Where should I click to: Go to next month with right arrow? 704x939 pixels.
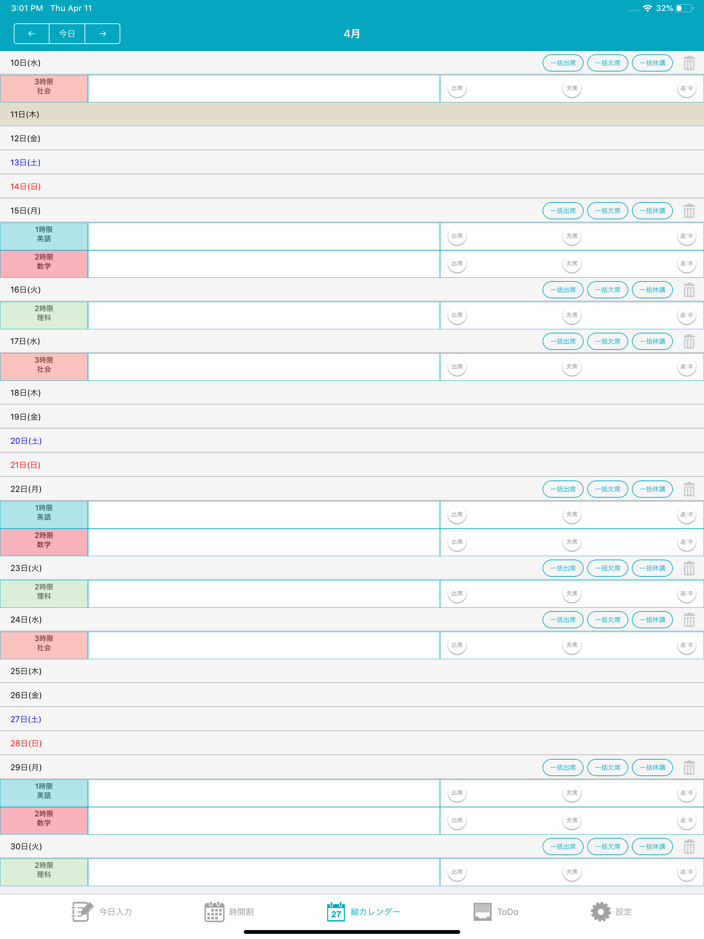coord(102,34)
